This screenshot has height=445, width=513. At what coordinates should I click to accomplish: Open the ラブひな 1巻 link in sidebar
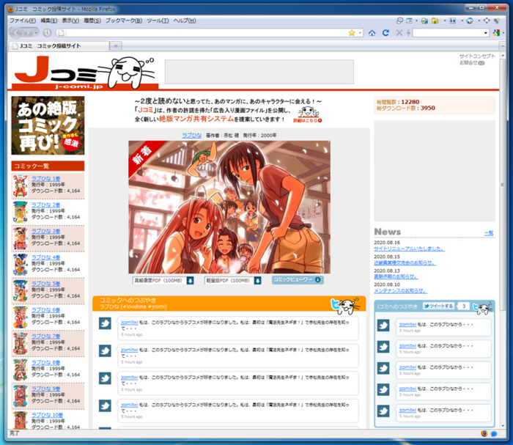pos(45,178)
